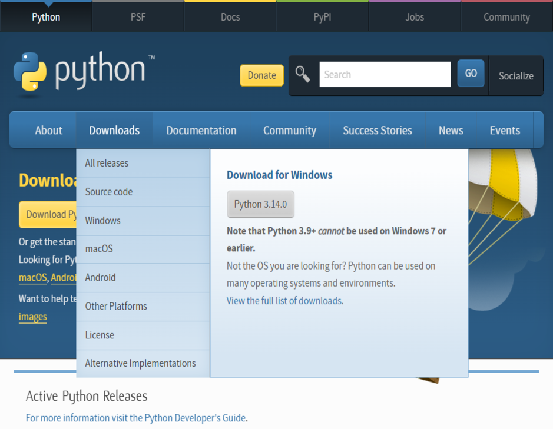
Task: Switch to the Docs tab
Action: pyautogui.click(x=230, y=17)
